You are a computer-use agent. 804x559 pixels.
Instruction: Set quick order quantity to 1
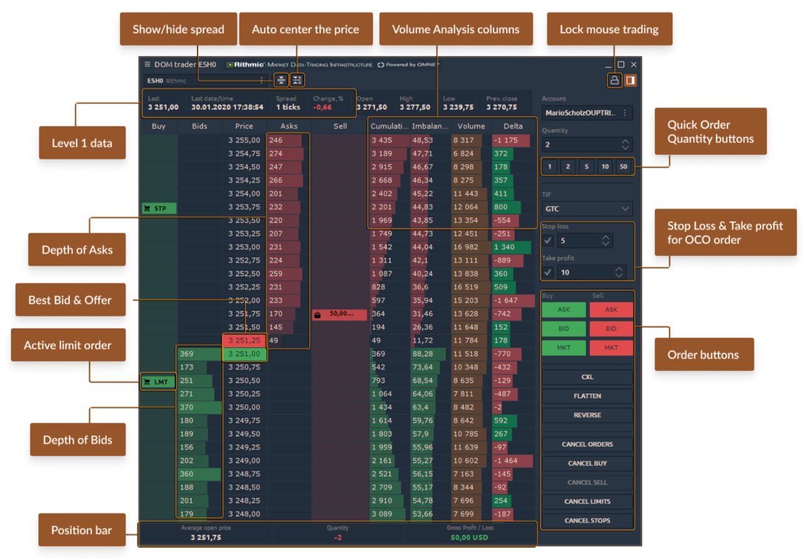pos(548,166)
